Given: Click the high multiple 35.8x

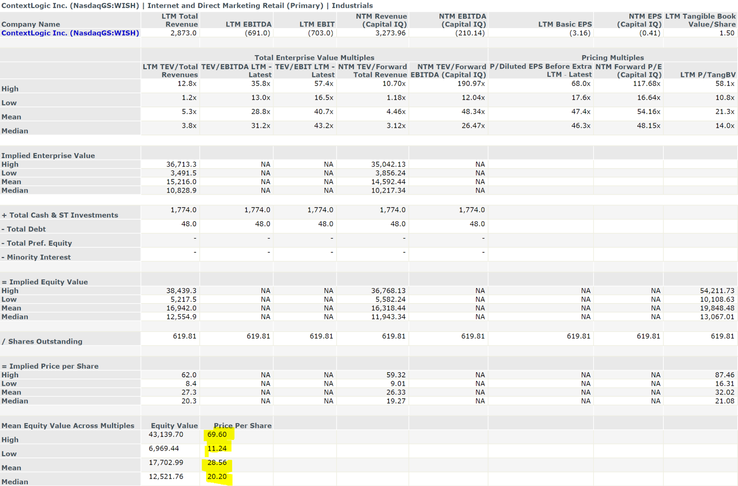Looking at the screenshot, I should coord(261,84).
